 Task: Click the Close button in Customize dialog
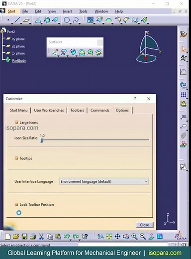click(x=144, y=225)
